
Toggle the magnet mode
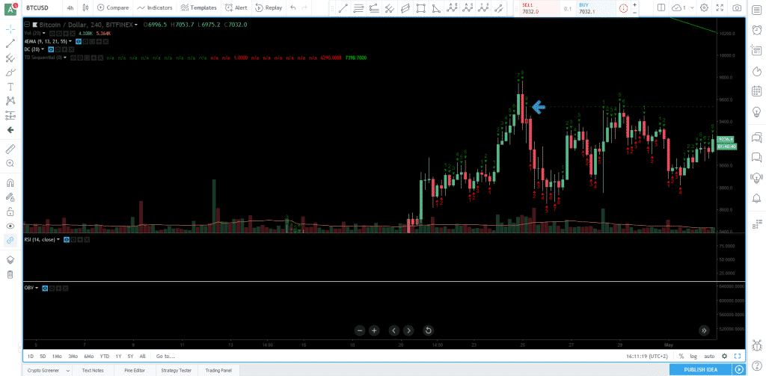10,183
